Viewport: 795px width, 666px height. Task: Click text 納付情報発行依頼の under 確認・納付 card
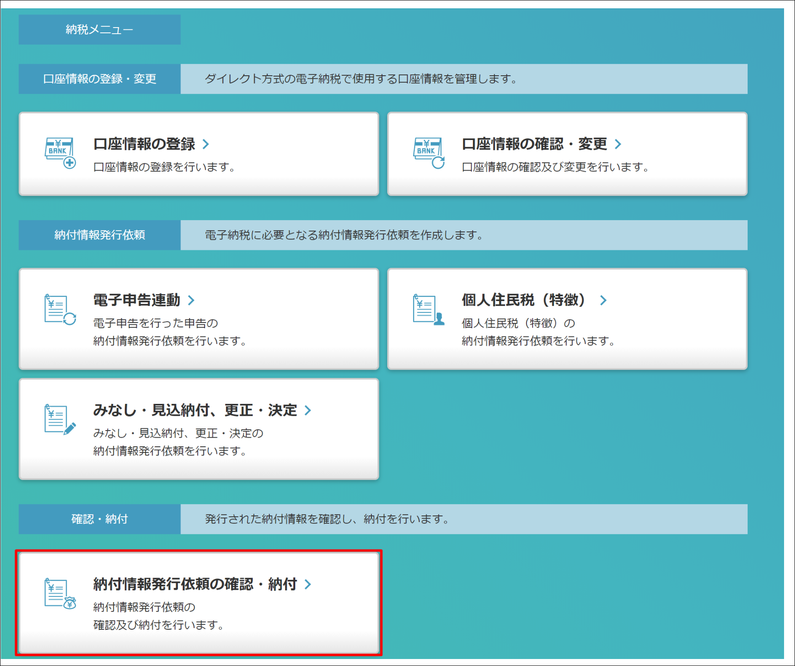[x=144, y=607]
